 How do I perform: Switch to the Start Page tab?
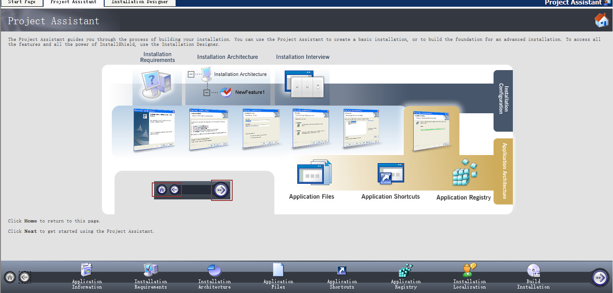coord(22,2)
